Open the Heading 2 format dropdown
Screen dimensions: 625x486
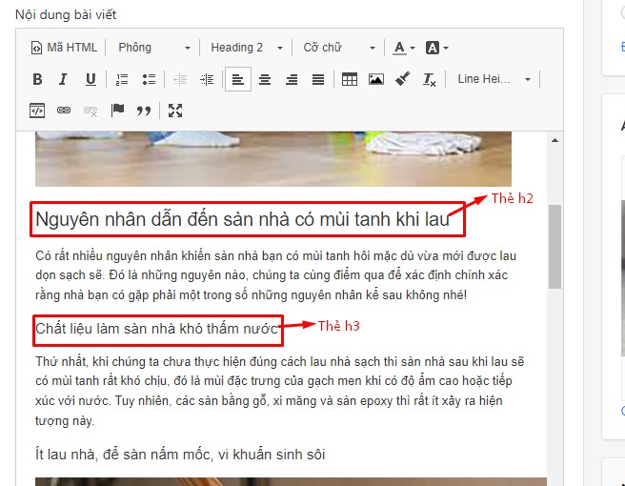pos(247,48)
